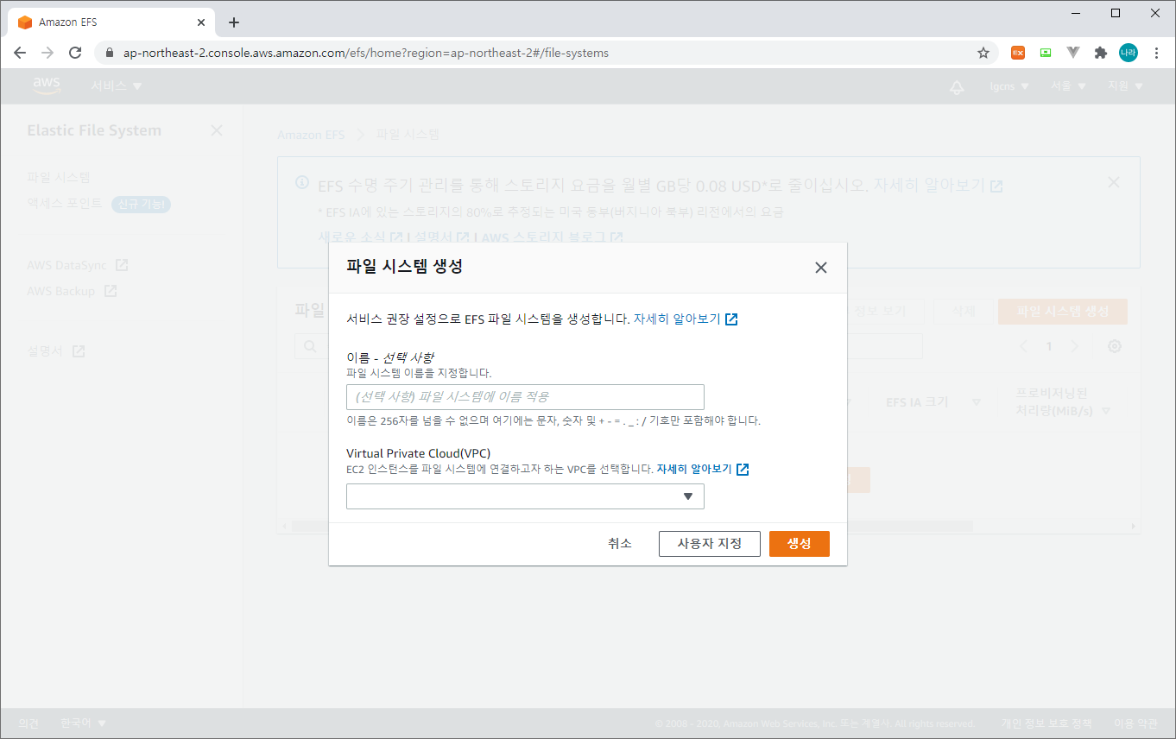Screen dimensions: 1176x739
Task: Click the 취소 button
Action: pyautogui.click(x=620, y=544)
